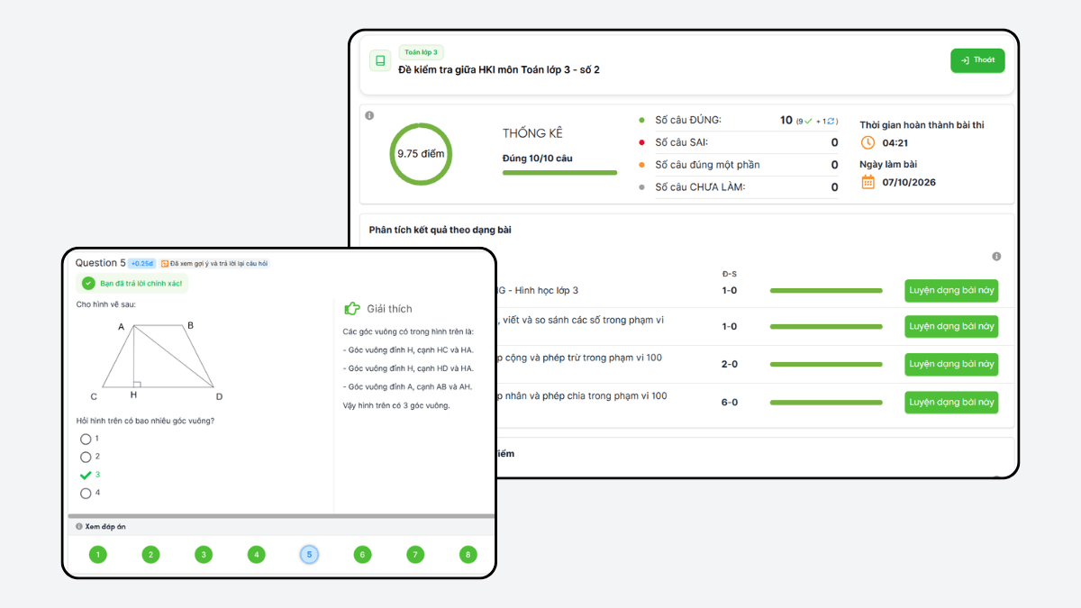Click the progress bar under Đúng 10/10 câu
The width and height of the screenshot is (1081, 608).
[x=559, y=172]
